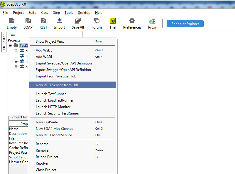Click the Projects root label in navigator
Screen dimensions: 235x174
[x=14, y=40]
